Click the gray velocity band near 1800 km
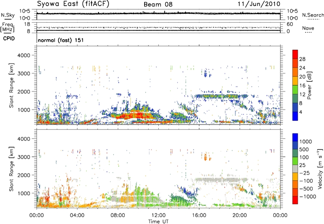Screen dimensions: 324x224 221,180
